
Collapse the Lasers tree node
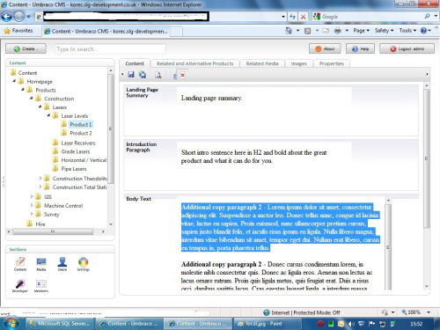pos(40,106)
